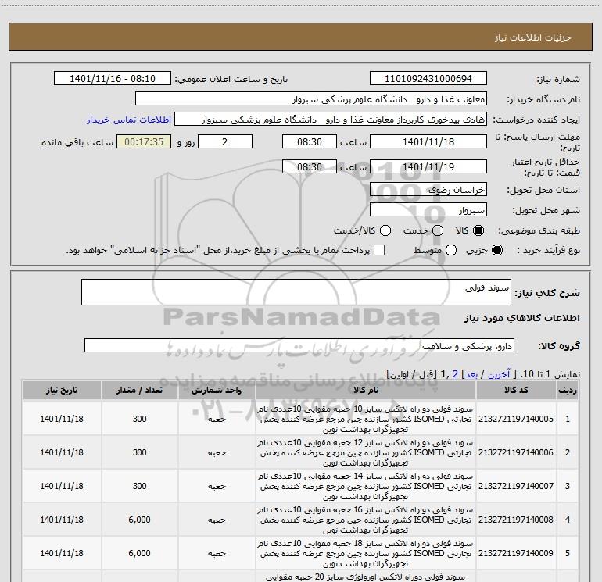Viewport: 602px width, 582px height.
Task: Click the general description field سوند فولی
Action: tap(296, 292)
